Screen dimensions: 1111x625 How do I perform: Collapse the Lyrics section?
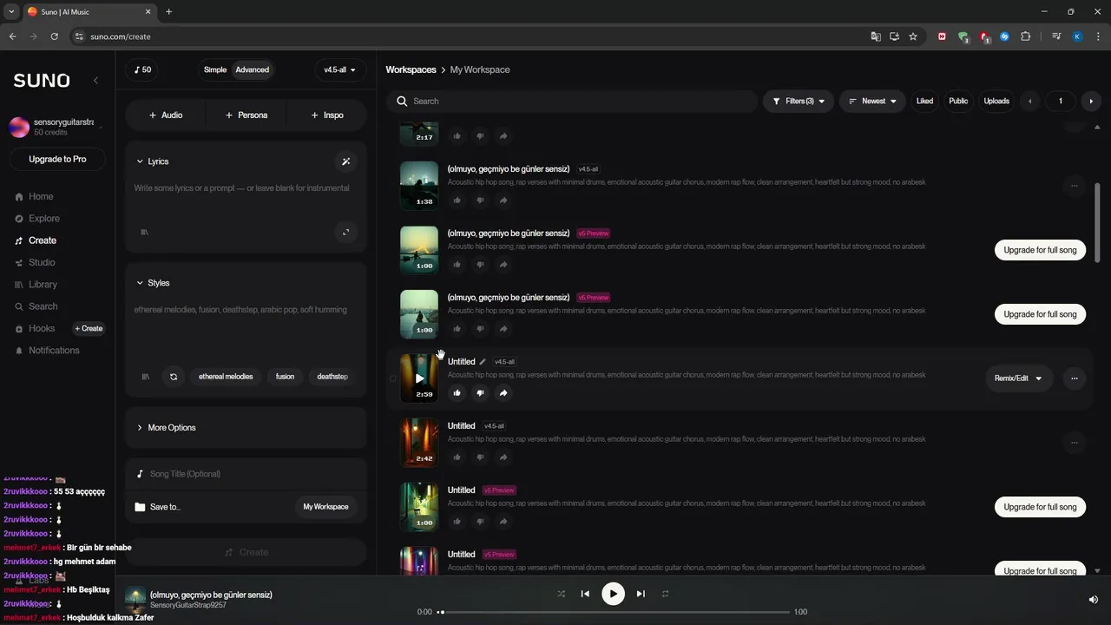pyautogui.click(x=153, y=161)
